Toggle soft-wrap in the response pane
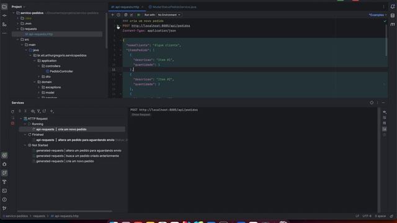The width and height of the screenshot is (397, 223). [x=385, y=118]
